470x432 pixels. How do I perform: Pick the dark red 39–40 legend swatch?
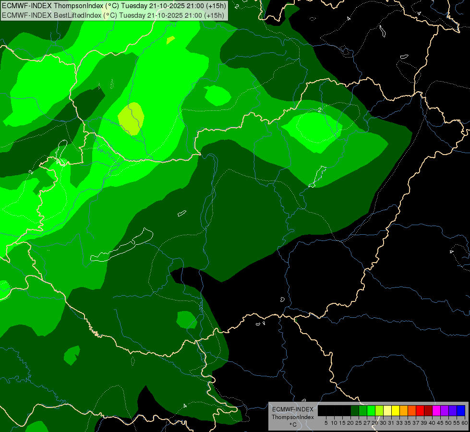(428, 410)
